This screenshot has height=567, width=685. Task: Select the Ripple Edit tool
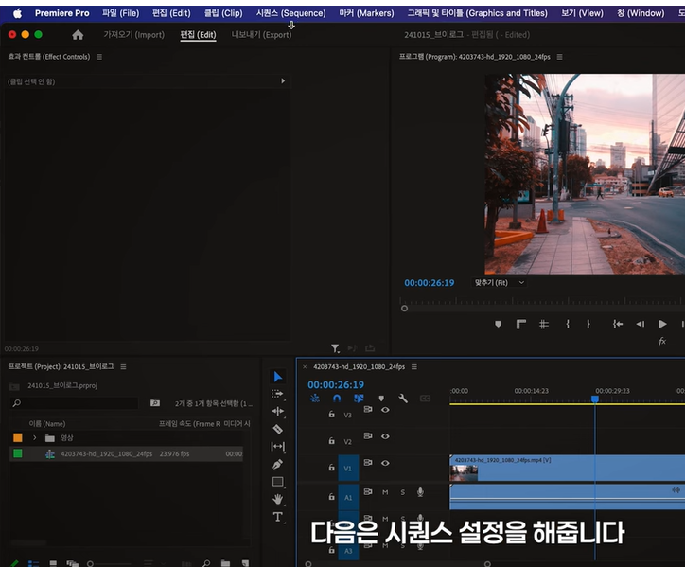pyautogui.click(x=277, y=411)
